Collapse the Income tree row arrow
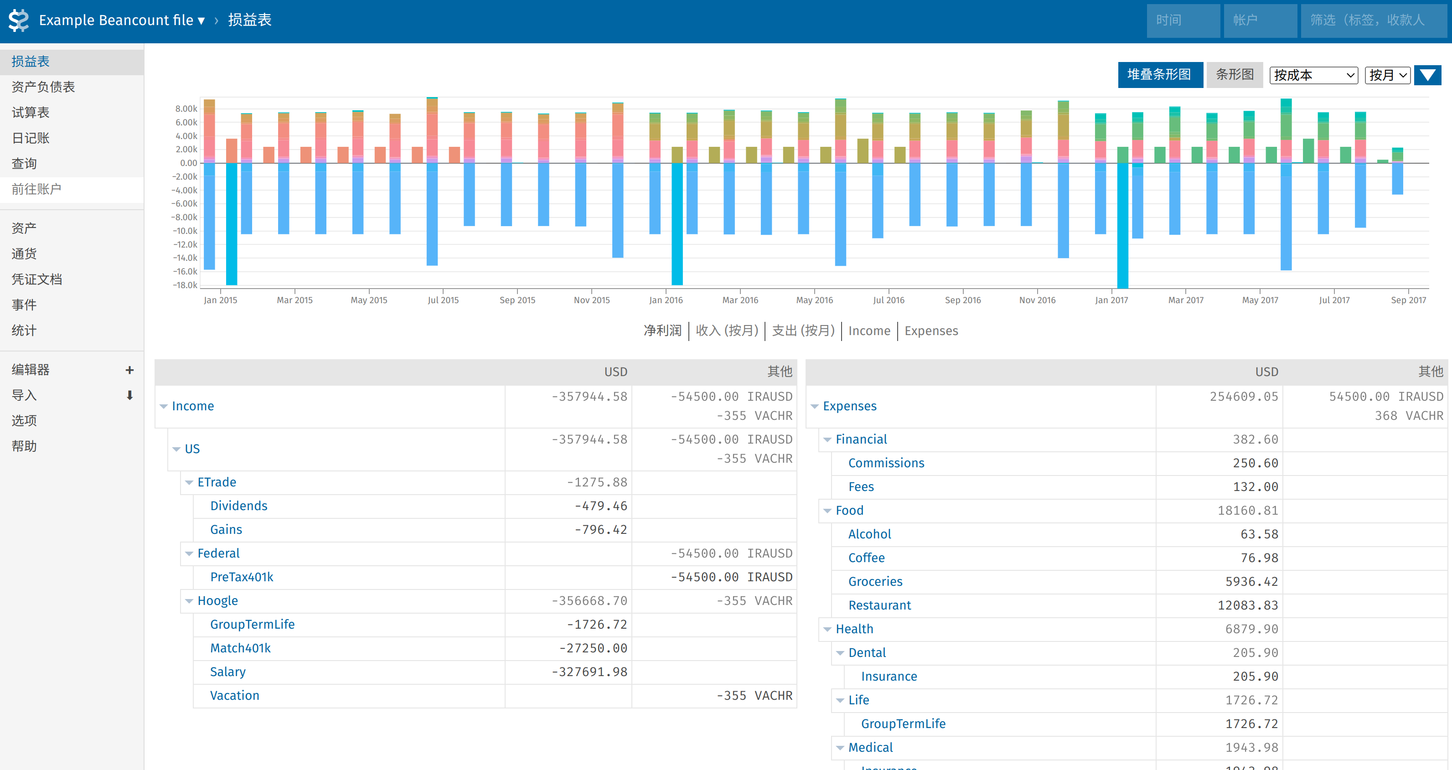The width and height of the screenshot is (1452, 770). point(164,406)
